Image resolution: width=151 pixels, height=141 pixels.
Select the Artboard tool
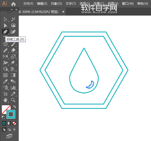coord(5,94)
